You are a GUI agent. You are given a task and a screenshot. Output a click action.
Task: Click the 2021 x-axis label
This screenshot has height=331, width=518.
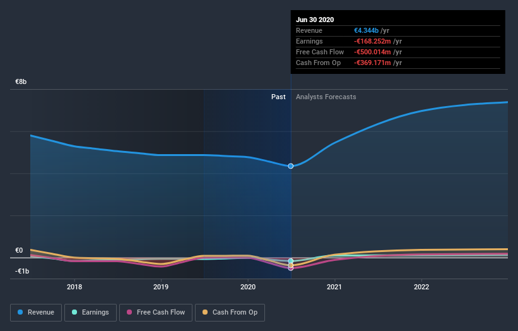[334, 287]
